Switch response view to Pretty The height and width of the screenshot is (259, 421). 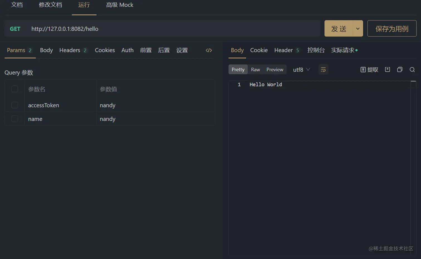tap(238, 69)
